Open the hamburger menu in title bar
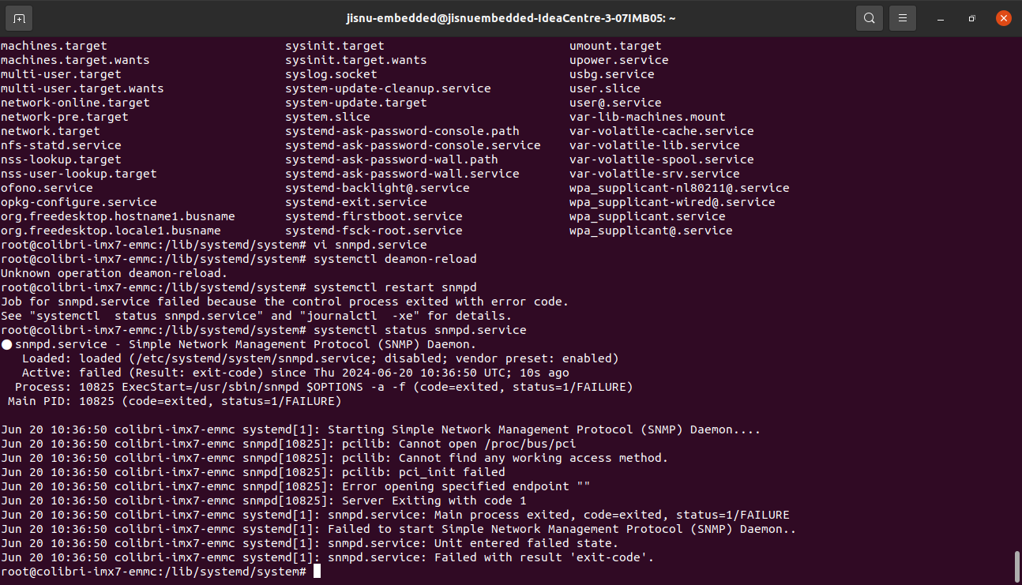This screenshot has height=585, width=1022. pyautogui.click(x=902, y=18)
